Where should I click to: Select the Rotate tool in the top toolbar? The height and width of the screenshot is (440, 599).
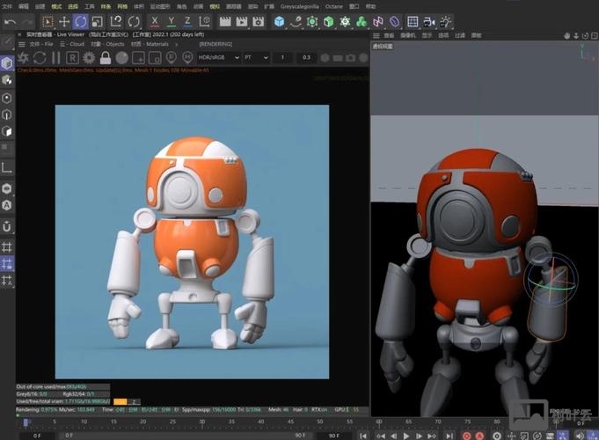(x=80, y=21)
